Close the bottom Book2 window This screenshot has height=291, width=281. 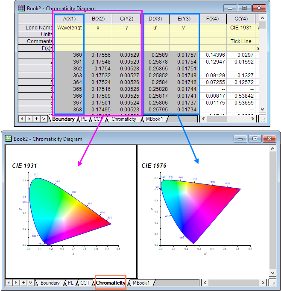pyautogui.click(x=269, y=139)
